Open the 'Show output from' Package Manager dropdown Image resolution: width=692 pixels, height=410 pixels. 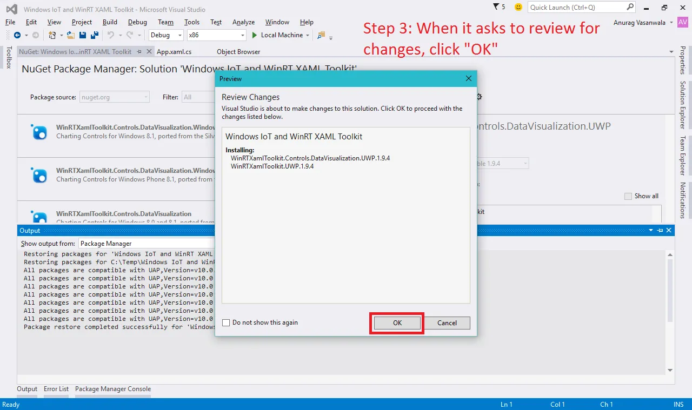[x=147, y=244]
